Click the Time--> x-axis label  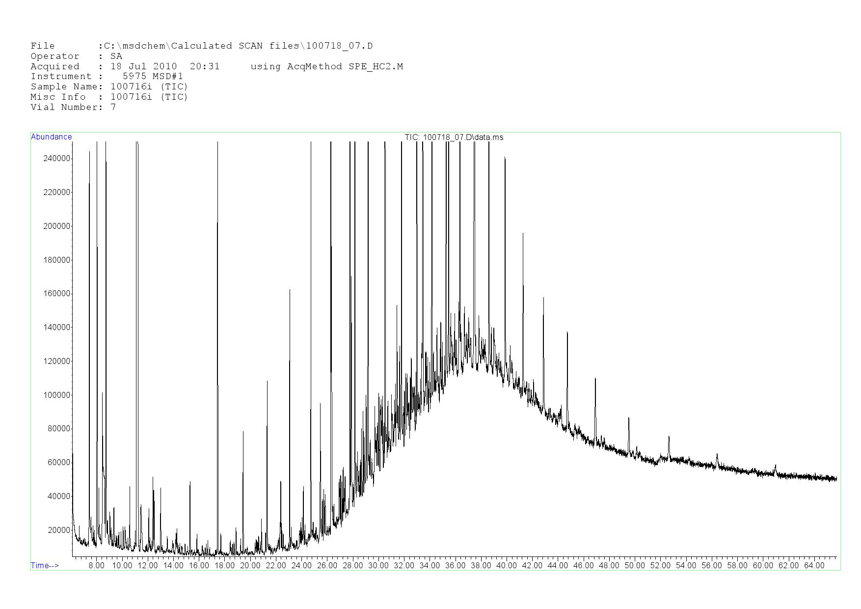(x=45, y=565)
